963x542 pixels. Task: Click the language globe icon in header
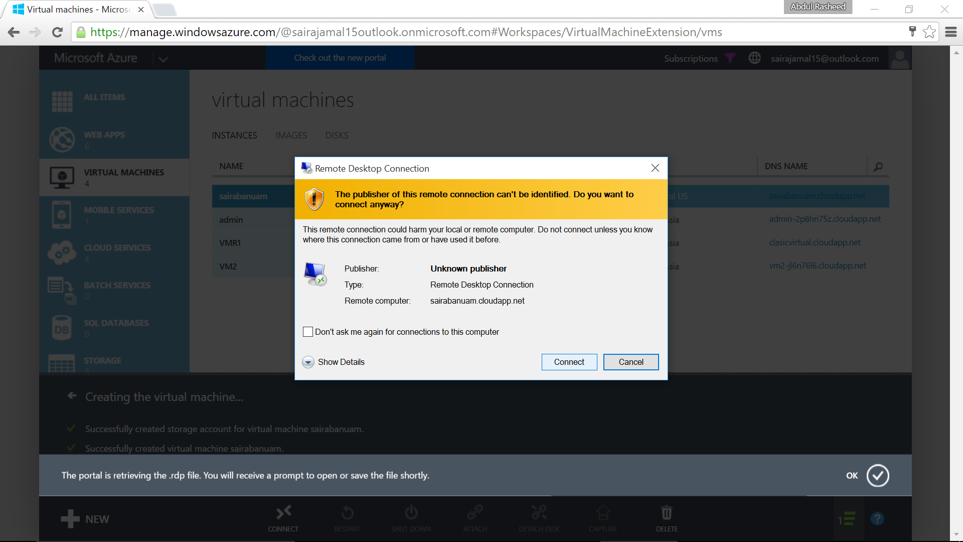coord(754,58)
